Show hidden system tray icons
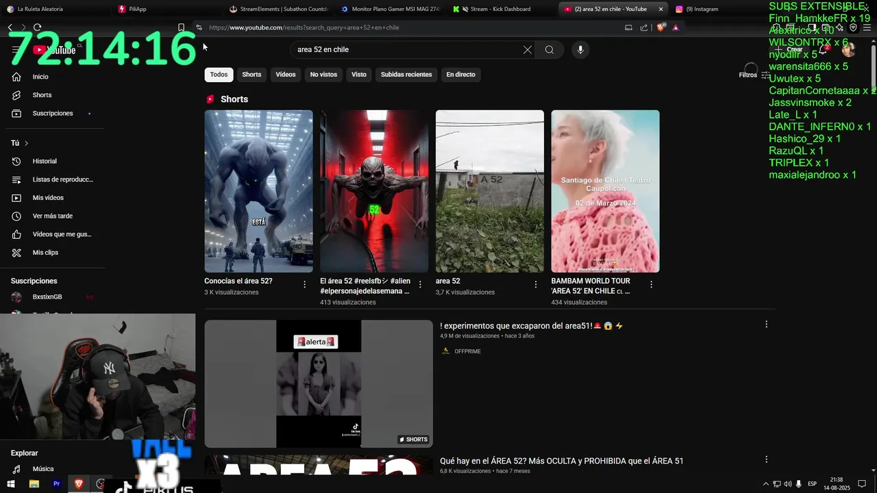This screenshot has height=493, width=877. (x=765, y=484)
